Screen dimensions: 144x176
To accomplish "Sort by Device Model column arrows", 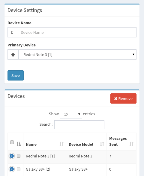I will (x=102, y=144).
